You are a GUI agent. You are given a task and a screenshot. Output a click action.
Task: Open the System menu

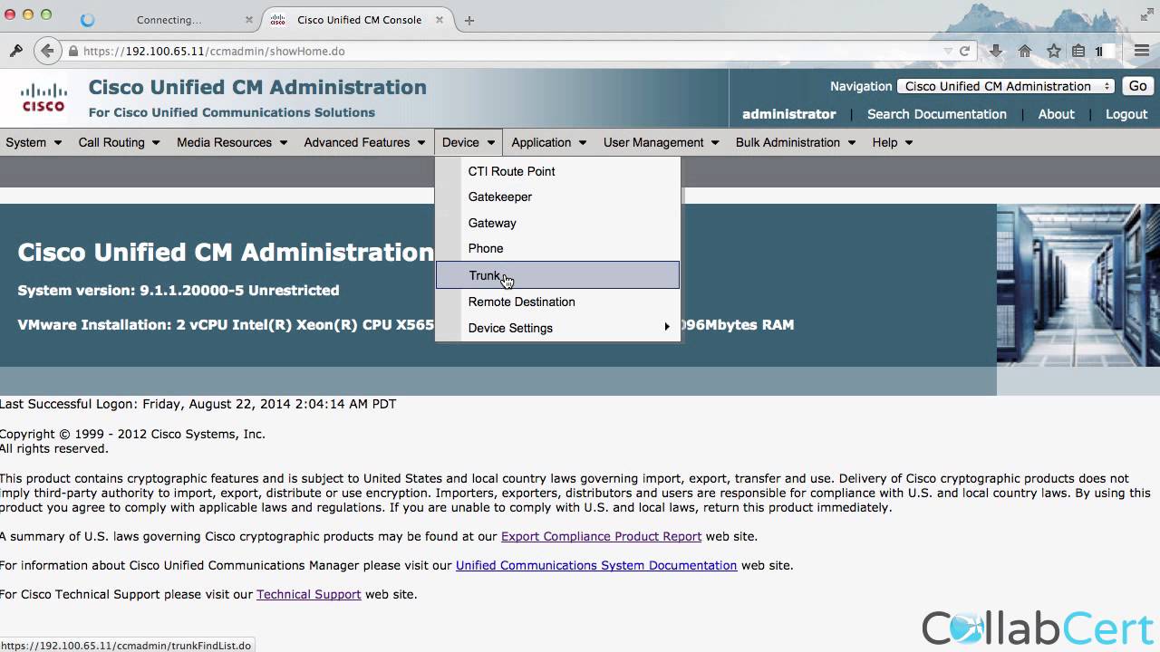(34, 142)
